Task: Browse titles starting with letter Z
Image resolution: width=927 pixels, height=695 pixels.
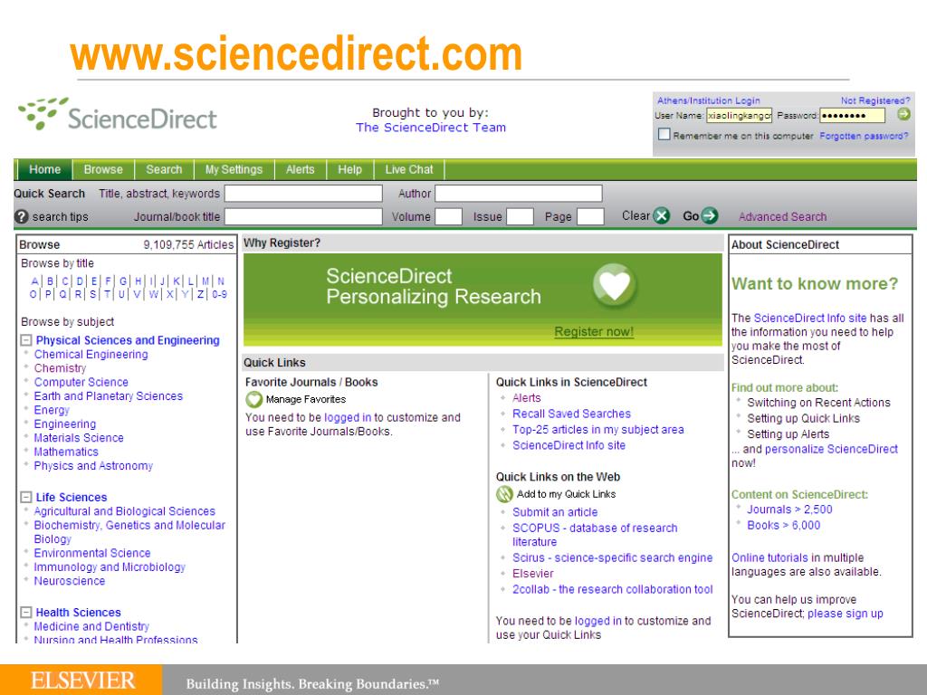Action: pos(201,294)
